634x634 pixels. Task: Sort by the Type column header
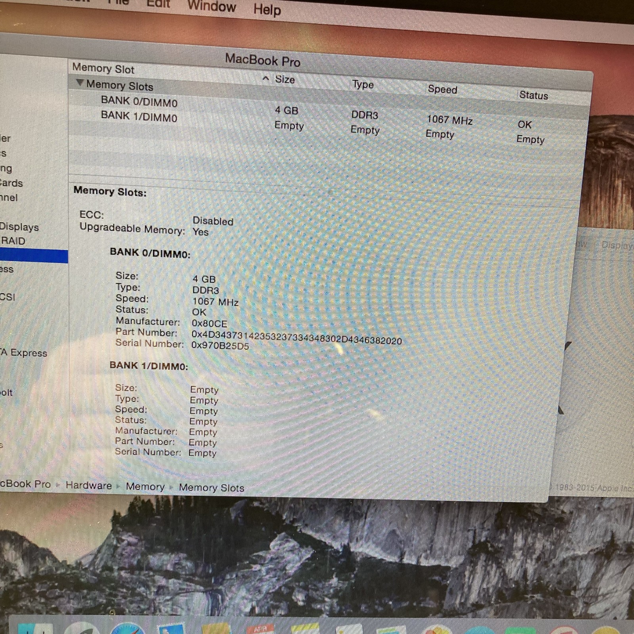click(363, 84)
